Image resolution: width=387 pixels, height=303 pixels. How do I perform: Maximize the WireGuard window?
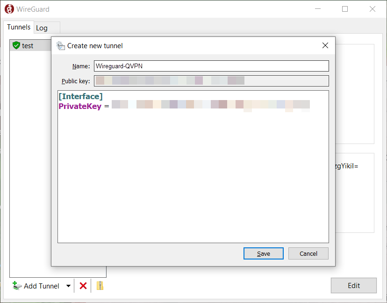click(x=345, y=9)
